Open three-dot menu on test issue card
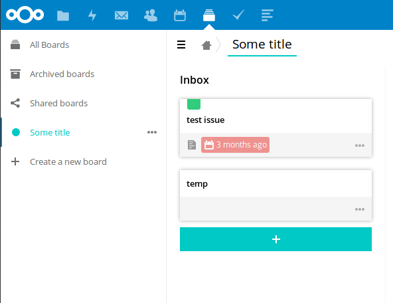 [x=360, y=146]
